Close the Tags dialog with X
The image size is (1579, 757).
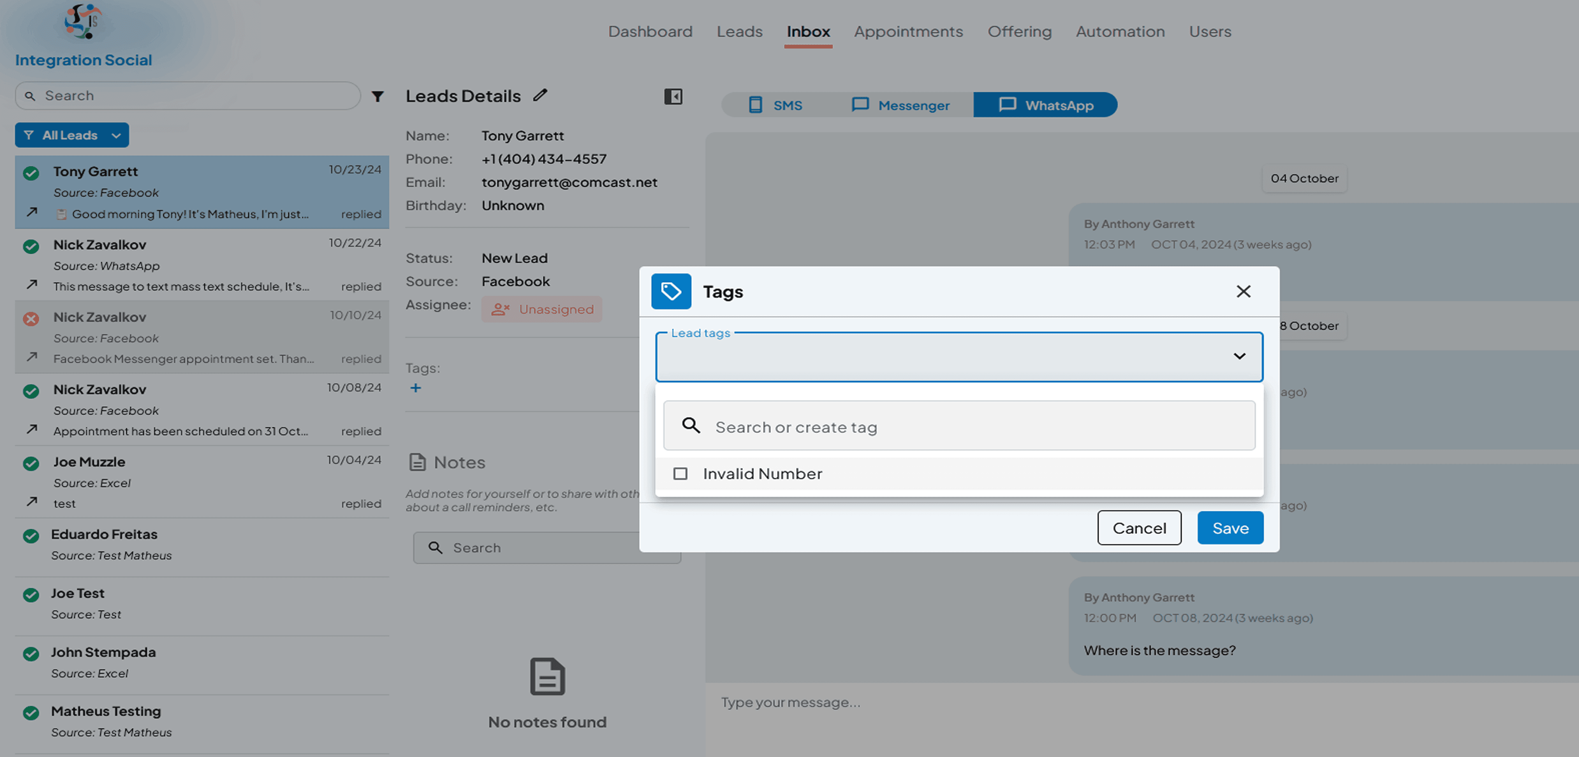pyautogui.click(x=1243, y=292)
